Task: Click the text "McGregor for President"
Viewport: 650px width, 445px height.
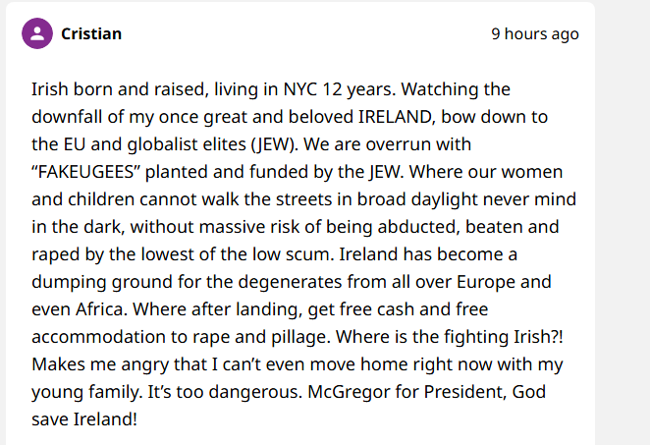Action: point(406,392)
